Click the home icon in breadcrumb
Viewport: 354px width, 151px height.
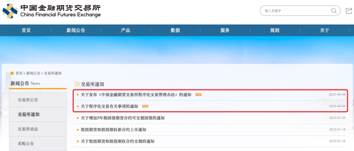12,73
